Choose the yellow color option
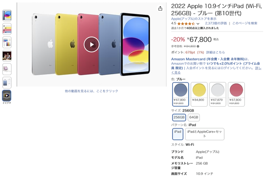 click(x=199, y=94)
